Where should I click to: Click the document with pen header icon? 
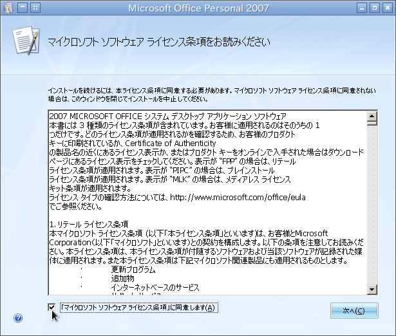click(x=26, y=41)
